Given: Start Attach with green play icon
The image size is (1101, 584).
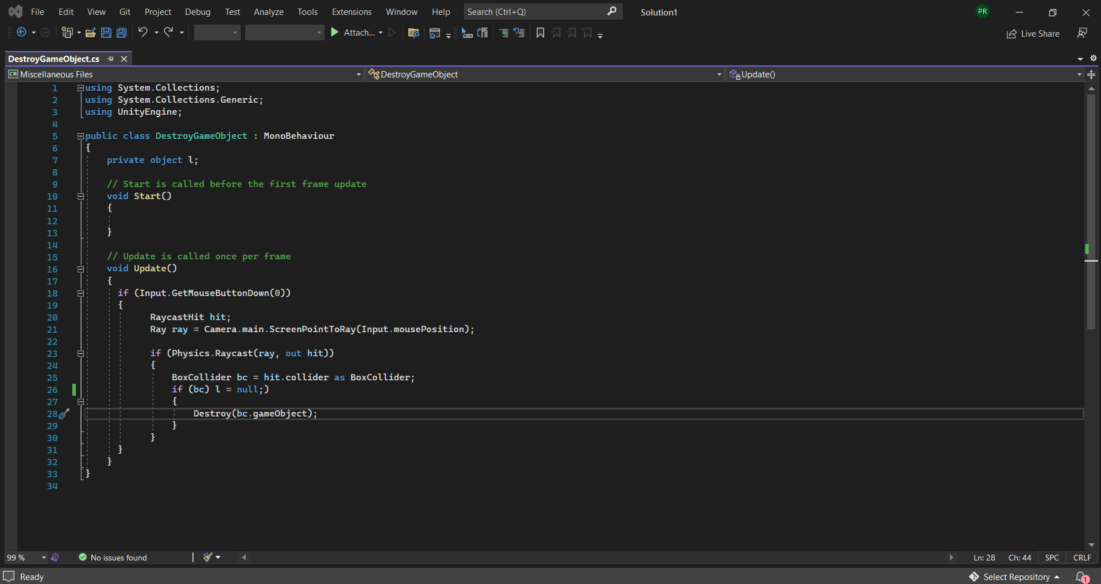Looking at the screenshot, I should 335,33.
